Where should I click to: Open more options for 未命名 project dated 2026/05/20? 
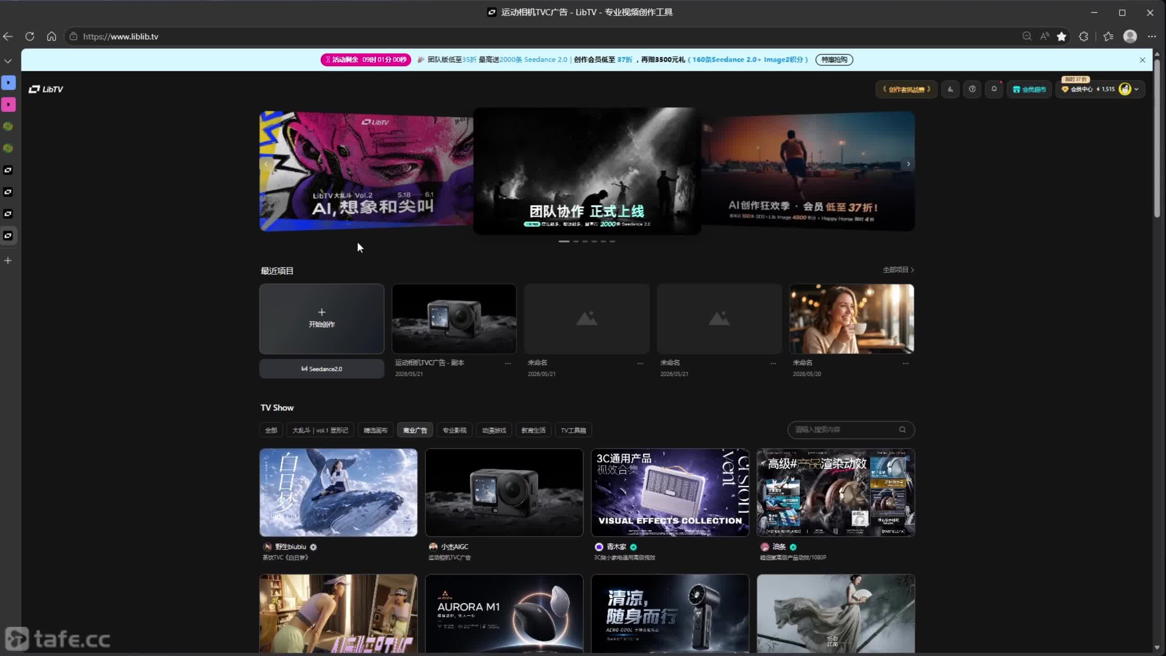[905, 364]
